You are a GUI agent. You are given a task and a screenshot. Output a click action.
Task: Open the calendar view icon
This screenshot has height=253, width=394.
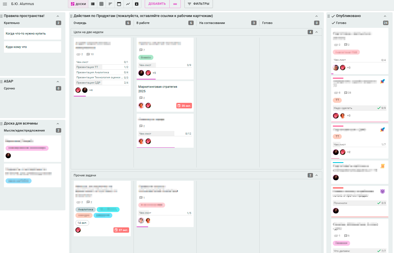tap(119, 4)
